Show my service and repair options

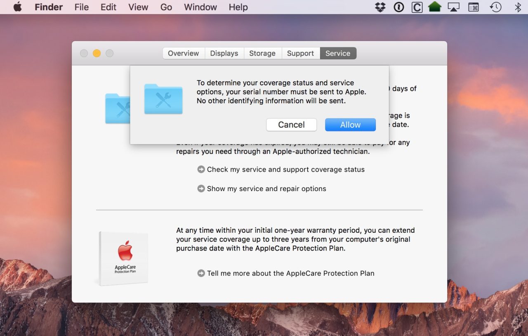[266, 189]
